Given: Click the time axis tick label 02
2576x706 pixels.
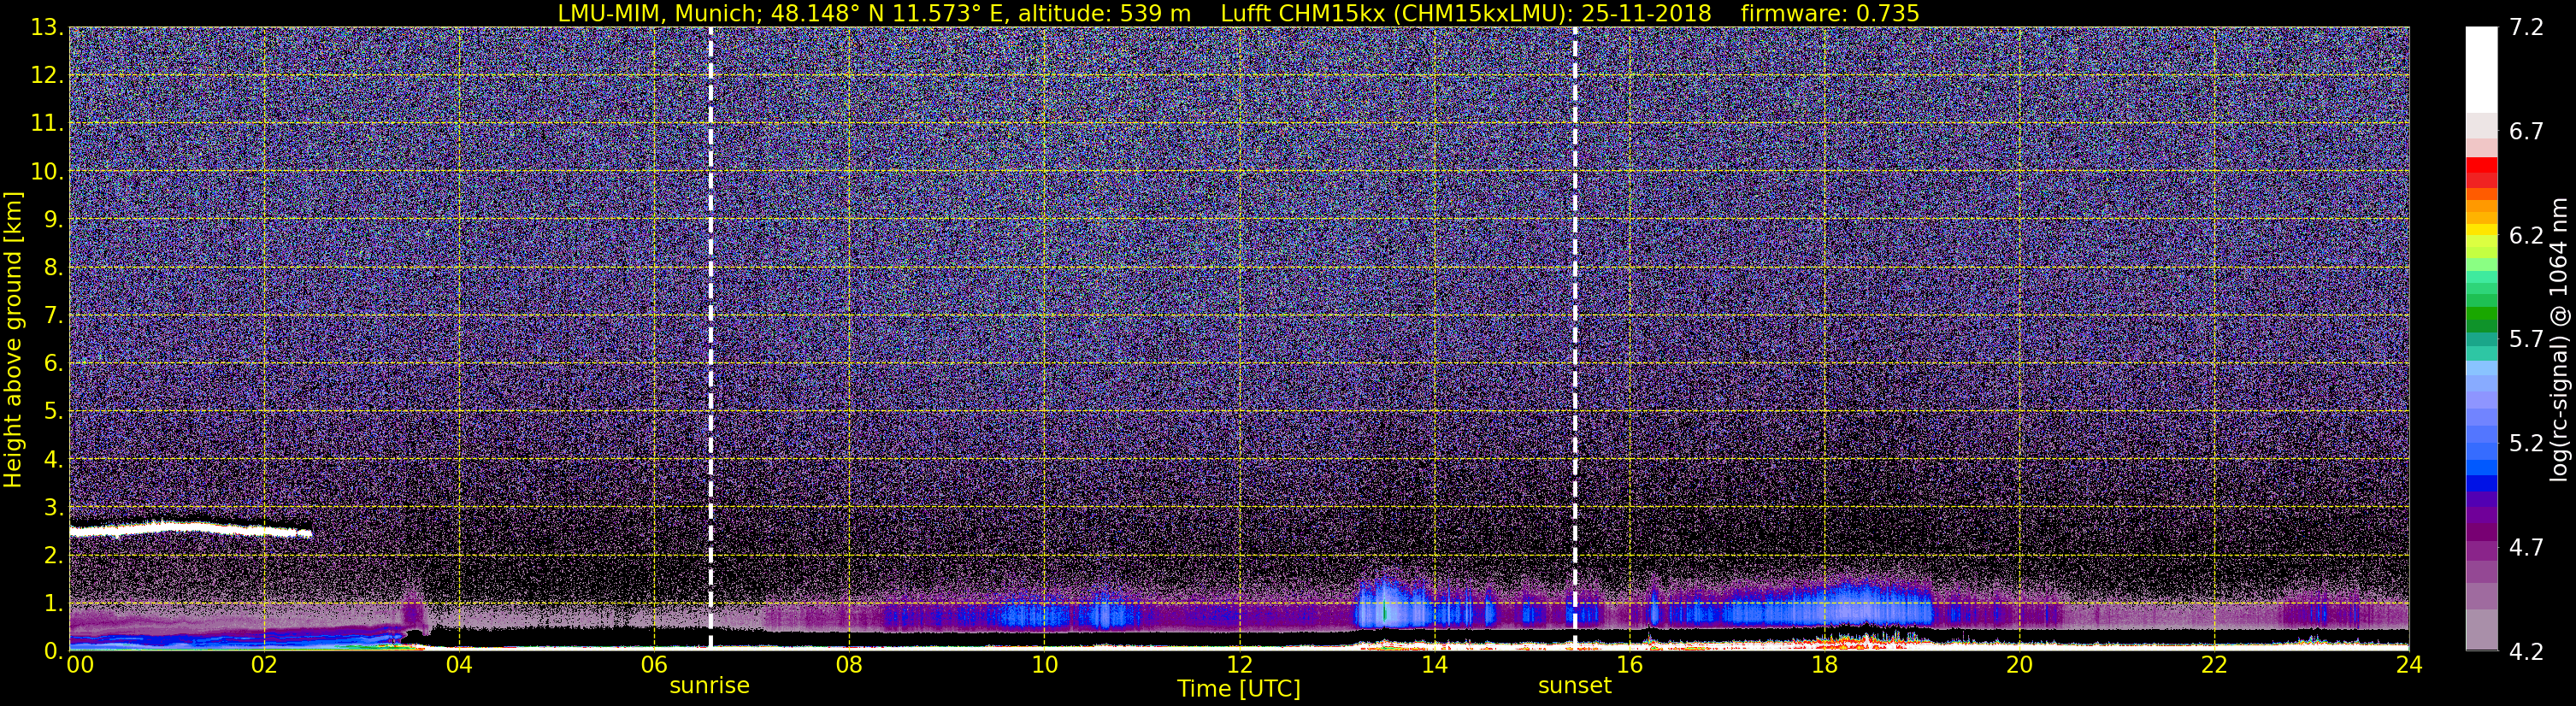Looking at the screenshot, I should (264, 665).
